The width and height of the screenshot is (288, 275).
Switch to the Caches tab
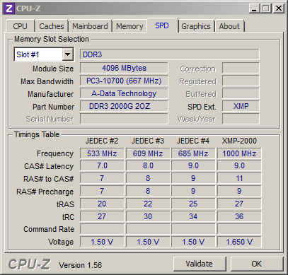coord(52,26)
